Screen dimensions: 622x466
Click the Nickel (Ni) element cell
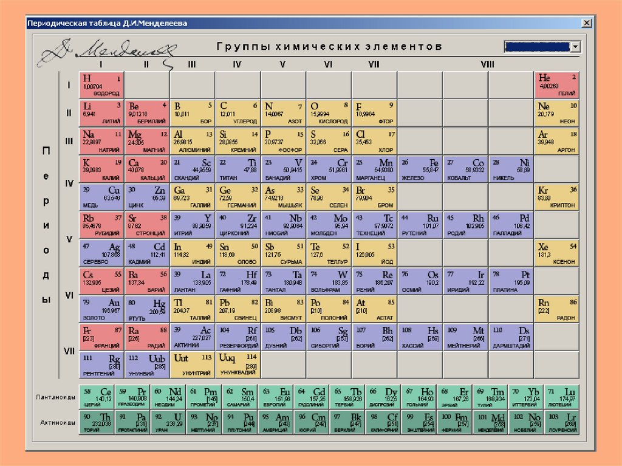[x=511, y=170]
